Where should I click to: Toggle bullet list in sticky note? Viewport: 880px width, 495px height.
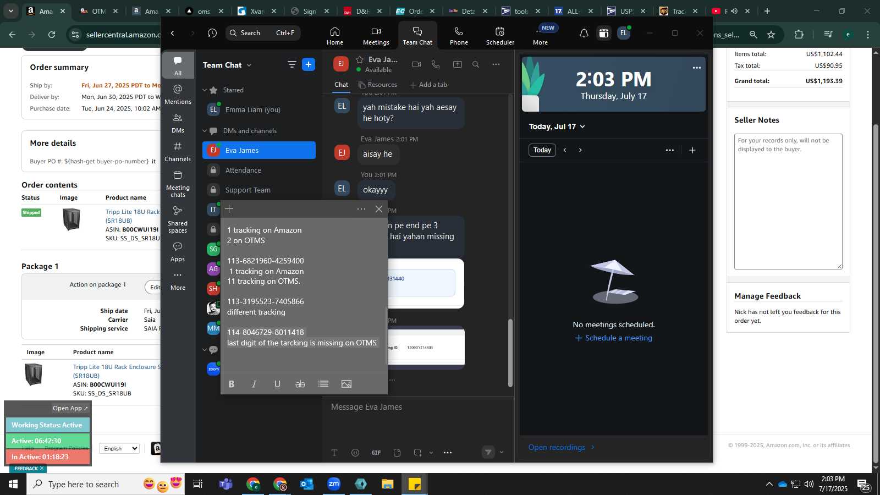tap(323, 384)
